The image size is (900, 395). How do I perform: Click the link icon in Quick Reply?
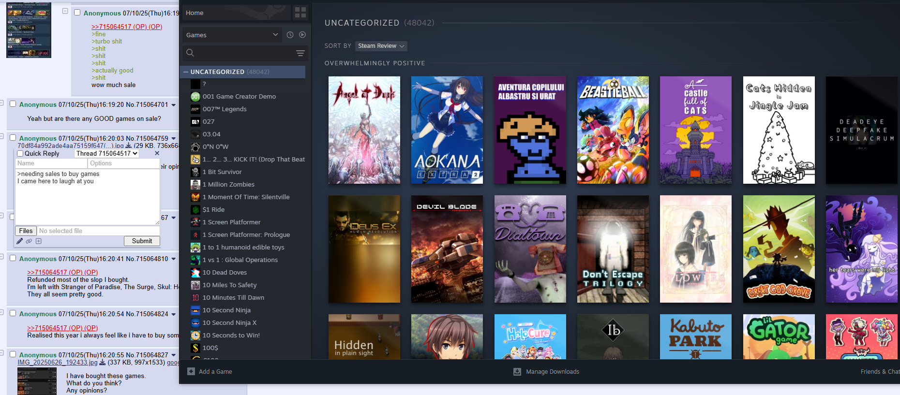coord(29,241)
